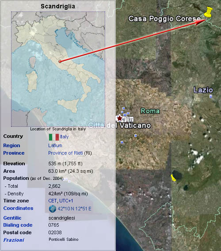Click the globe icon beside coordinates
The height and width of the screenshot is (251, 221).
pos(53,209)
